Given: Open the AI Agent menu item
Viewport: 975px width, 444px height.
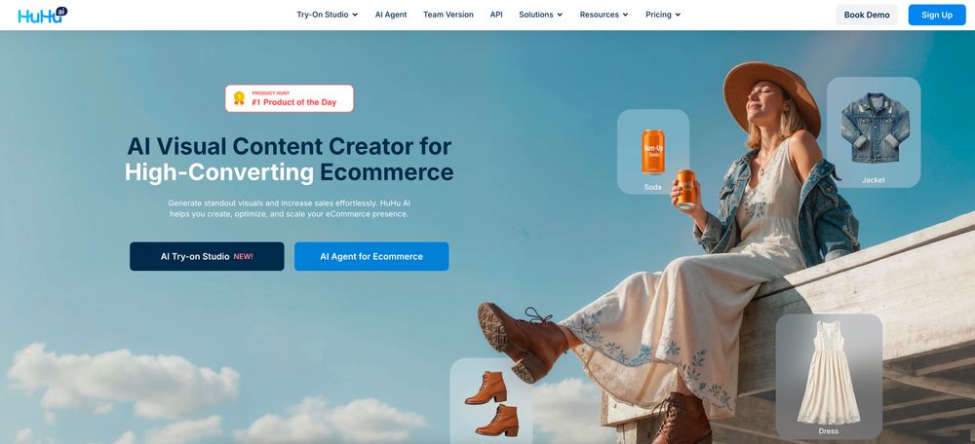Looking at the screenshot, I should pyautogui.click(x=391, y=15).
